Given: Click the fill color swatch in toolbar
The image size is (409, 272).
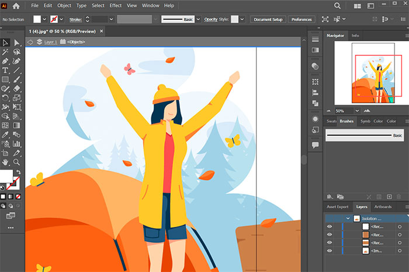Looking at the screenshot, I should coord(5,176).
